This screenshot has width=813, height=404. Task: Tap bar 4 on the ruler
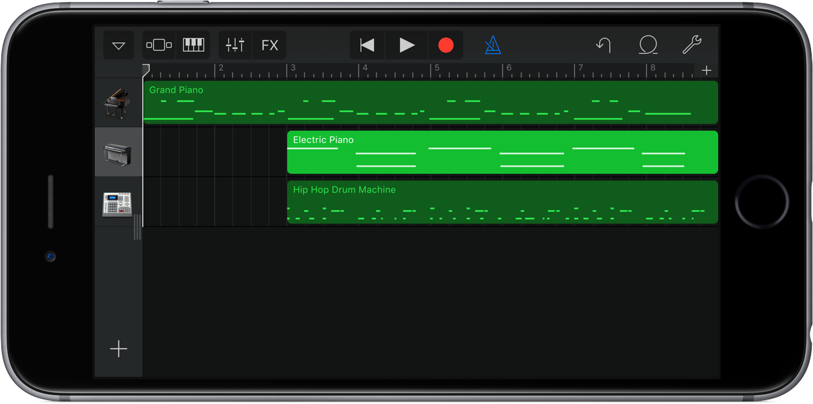pos(365,68)
